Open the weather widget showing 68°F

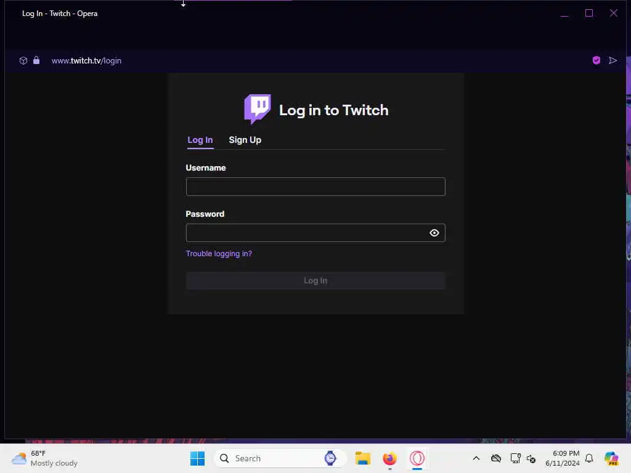[44, 458]
